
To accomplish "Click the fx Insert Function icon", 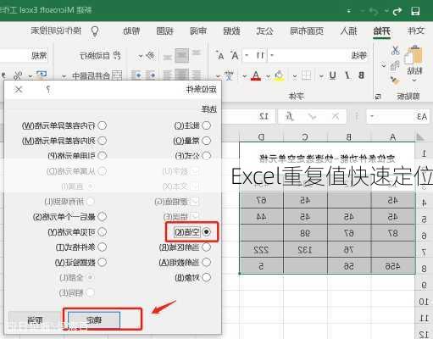I will [289, 116].
